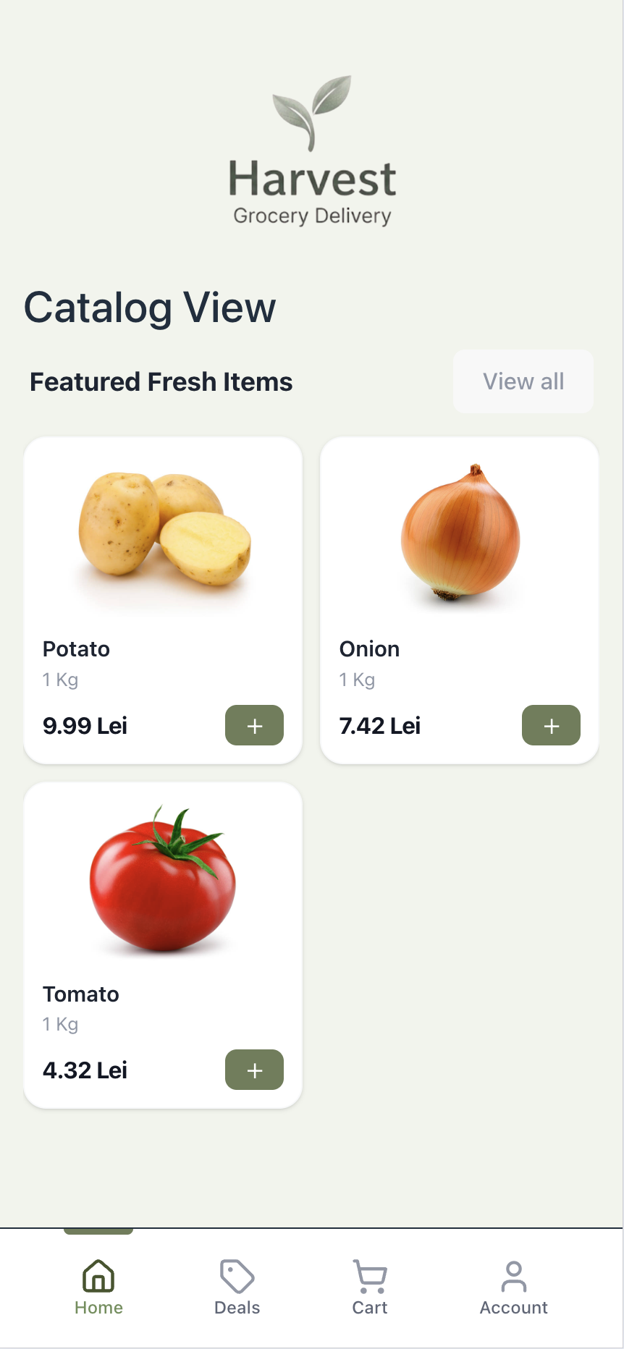Add Tomato to the cart
Image resolution: width=624 pixels, height=1349 pixels.
(x=254, y=1070)
